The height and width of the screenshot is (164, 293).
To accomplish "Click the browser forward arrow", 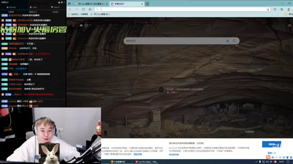I will [x=77, y=9].
